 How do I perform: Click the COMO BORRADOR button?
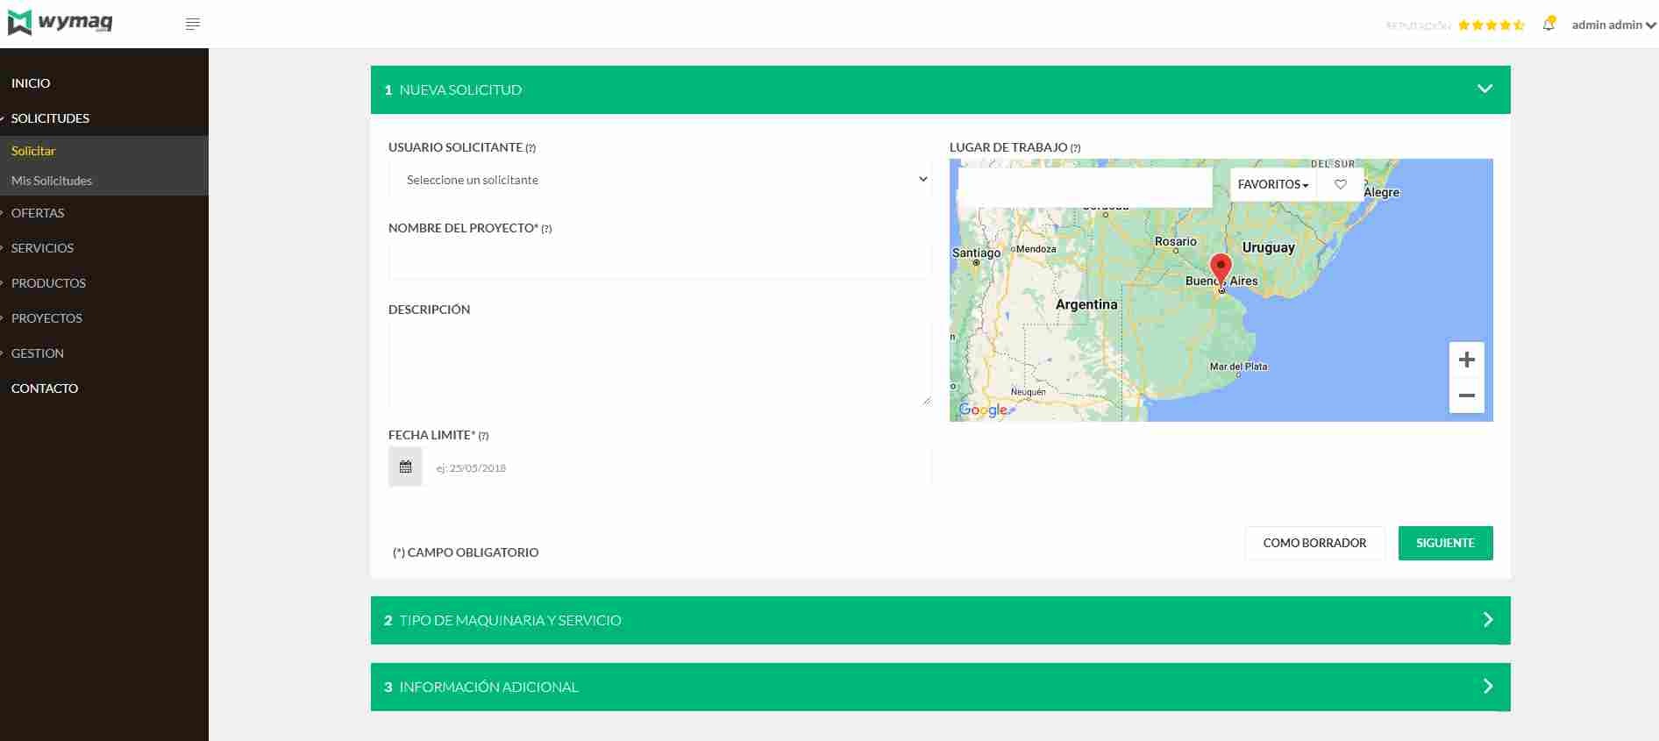coord(1314,543)
